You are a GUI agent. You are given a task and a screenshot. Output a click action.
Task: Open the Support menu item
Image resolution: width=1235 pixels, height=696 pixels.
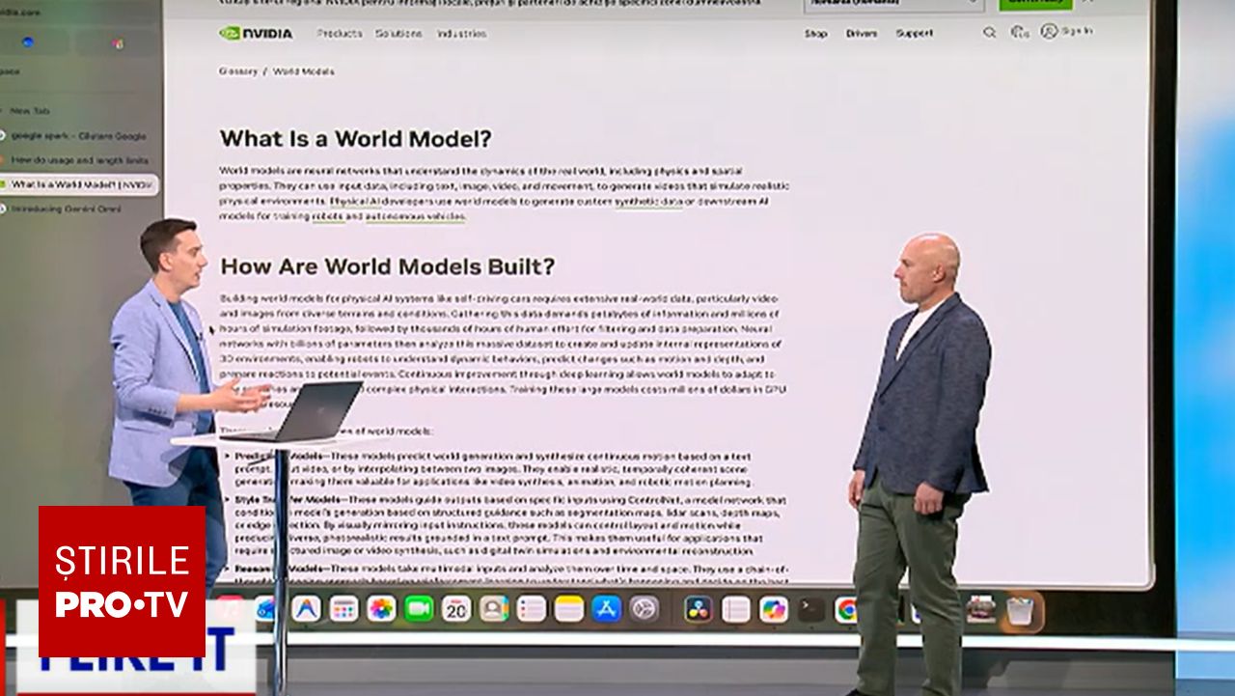click(x=914, y=33)
